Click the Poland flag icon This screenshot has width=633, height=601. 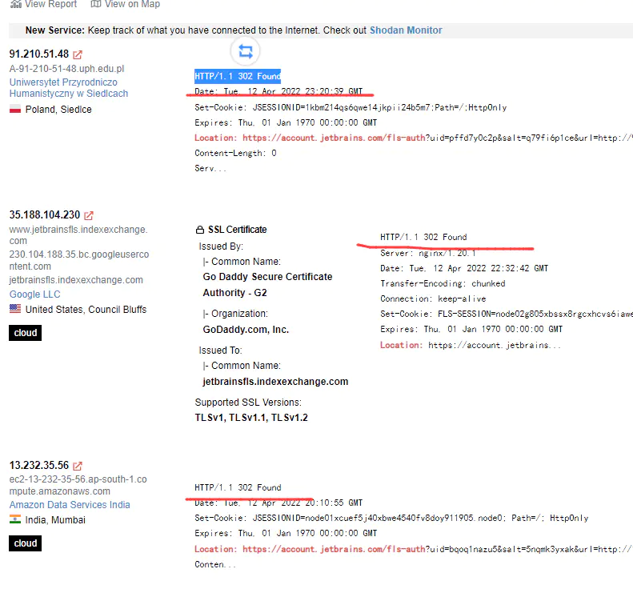15,110
